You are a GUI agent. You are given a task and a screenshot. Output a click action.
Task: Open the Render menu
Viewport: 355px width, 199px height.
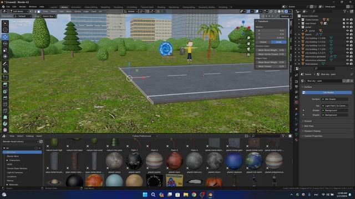(22, 7)
